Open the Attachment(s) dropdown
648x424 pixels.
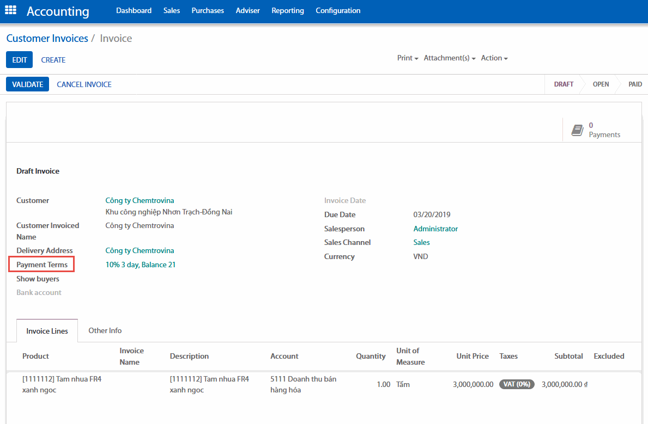click(449, 58)
